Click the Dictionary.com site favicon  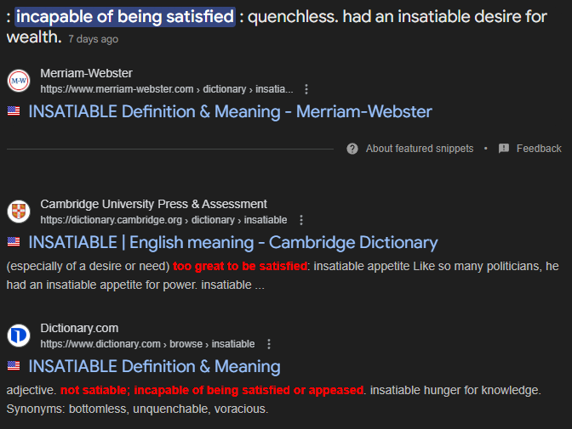coord(18,336)
